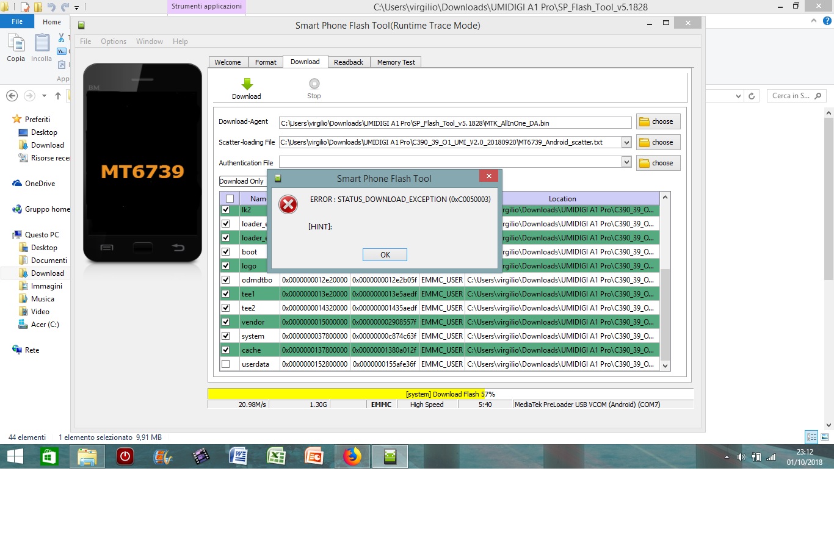Toggle the select-all checkbox in table header
The height and width of the screenshot is (554, 834).
(x=230, y=198)
